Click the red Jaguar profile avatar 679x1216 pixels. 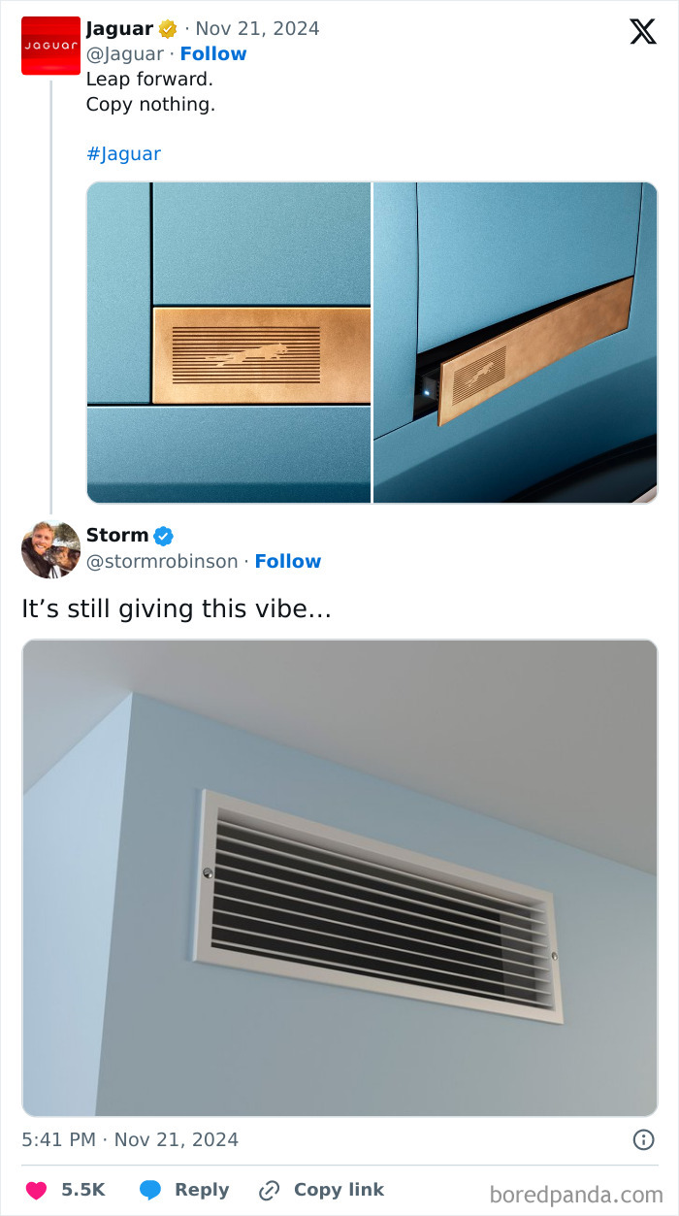pyautogui.click(x=50, y=46)
